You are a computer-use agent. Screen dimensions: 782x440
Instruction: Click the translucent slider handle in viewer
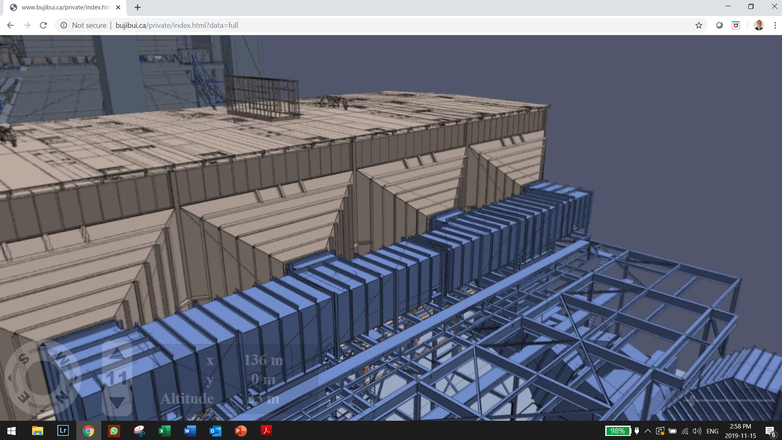pos(692,400)
